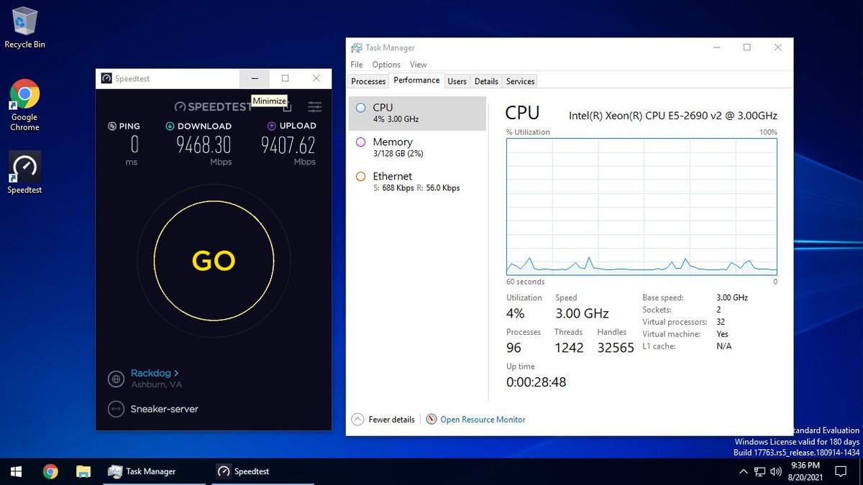The height and width of the screenshot is (485, 863).
Task: Click the globe icon beside Rackdog
Action: 116,379
